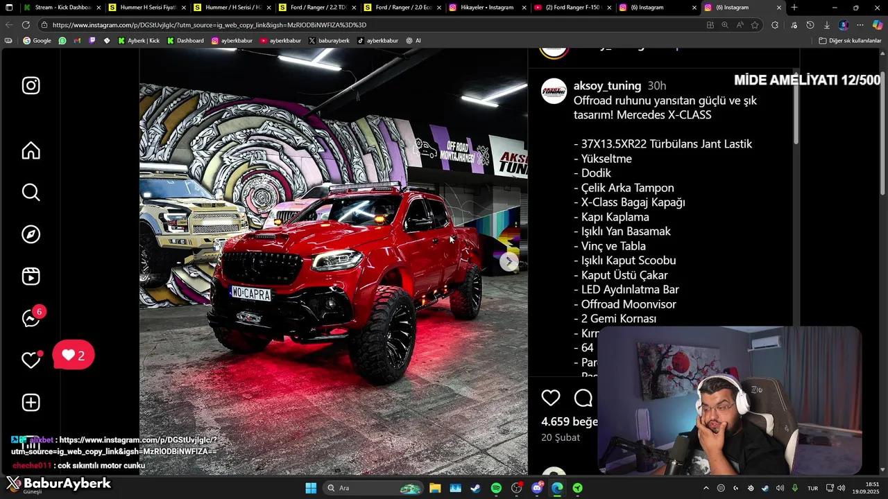Switch to (2) Ford Ranger F-150 tab

click(x=572, y=8)
